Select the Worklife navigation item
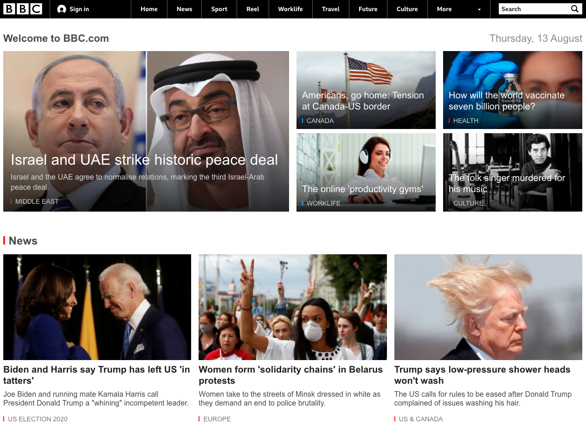This screenshot has width=586, height=432. coord(290,8)
